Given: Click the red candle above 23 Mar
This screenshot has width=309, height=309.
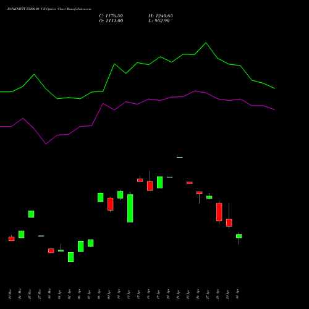Looking at the screenshot, I should tap(12, 239).
